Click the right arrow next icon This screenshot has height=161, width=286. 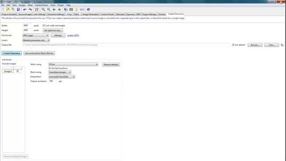59,9
